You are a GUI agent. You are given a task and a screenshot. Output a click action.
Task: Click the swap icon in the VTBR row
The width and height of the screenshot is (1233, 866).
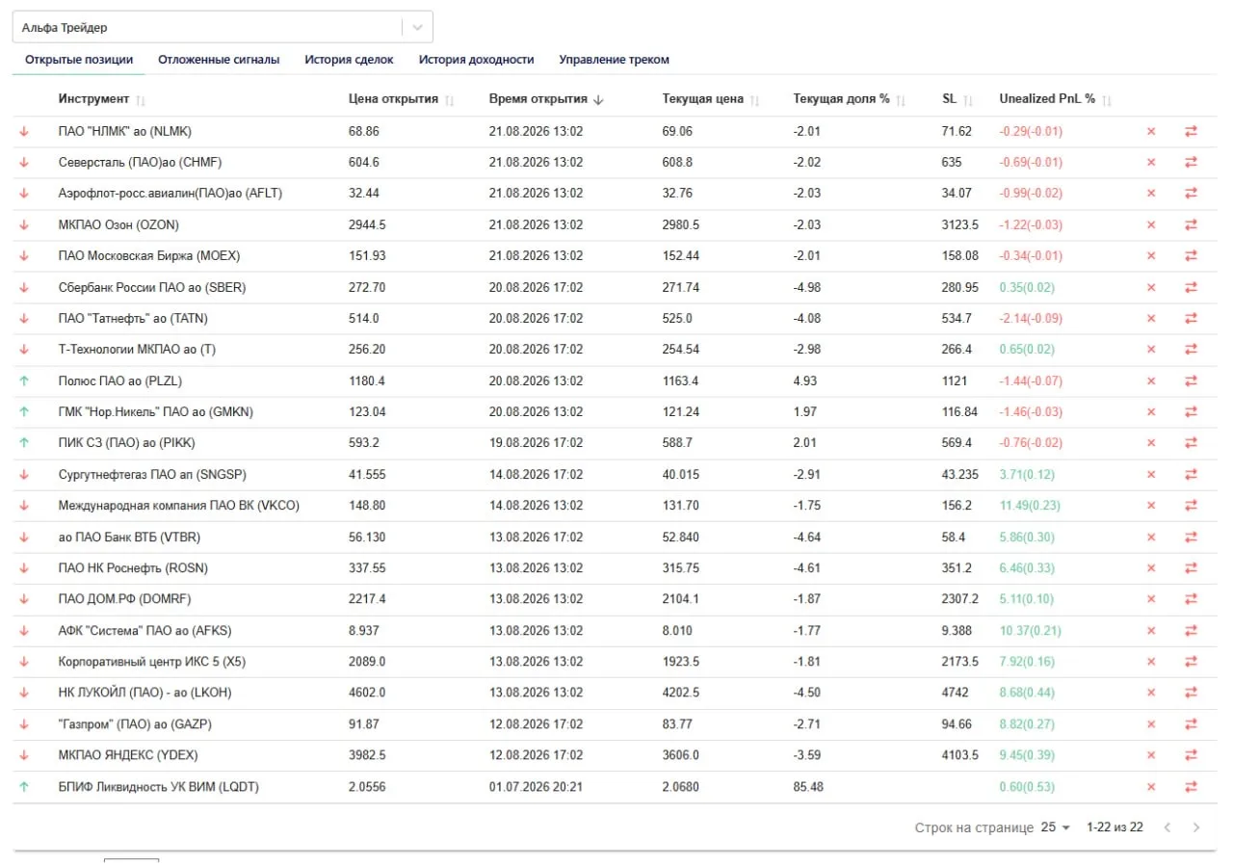(x=1191, y=537)
